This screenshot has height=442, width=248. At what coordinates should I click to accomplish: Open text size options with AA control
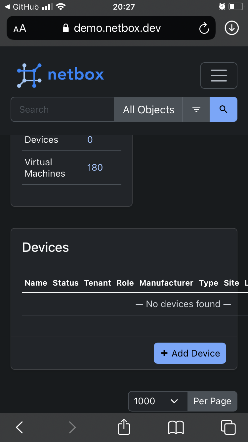pos(19,28)
